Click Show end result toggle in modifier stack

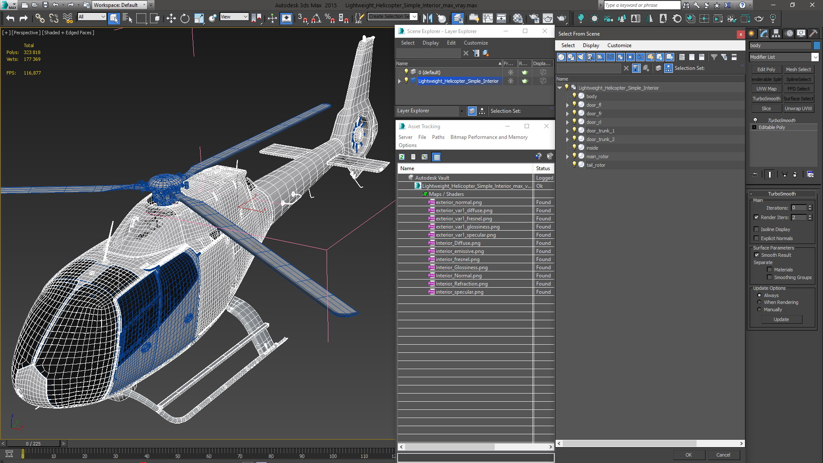770,174
